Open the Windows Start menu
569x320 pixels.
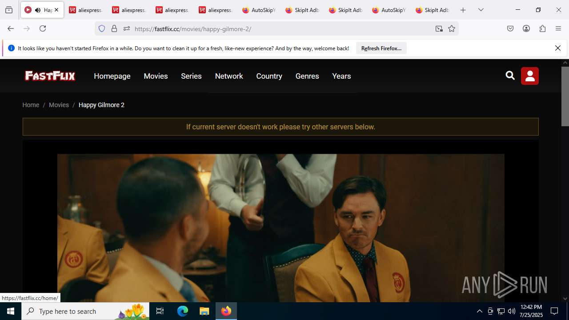(x=11, y=311)
